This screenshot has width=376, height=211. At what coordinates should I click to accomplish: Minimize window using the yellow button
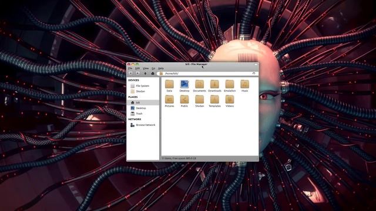(133, 64)
